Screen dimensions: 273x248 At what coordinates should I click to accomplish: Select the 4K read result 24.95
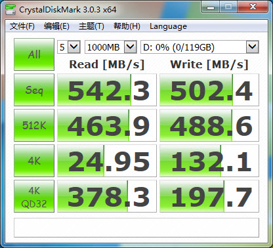[107, 161]
